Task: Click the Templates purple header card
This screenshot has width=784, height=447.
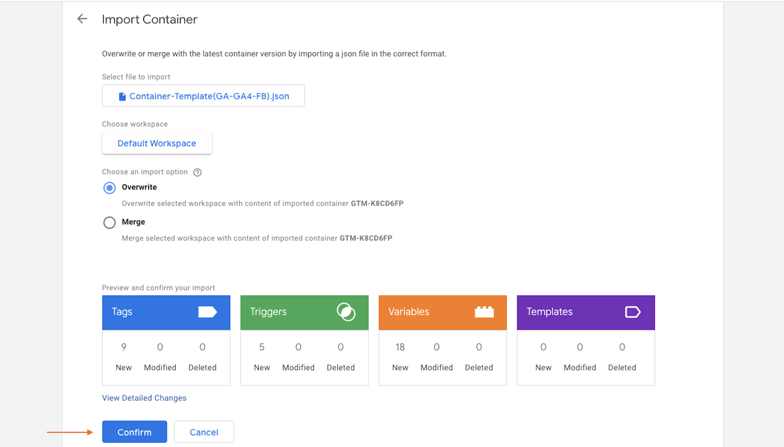Action: click(x=586, y=312)
